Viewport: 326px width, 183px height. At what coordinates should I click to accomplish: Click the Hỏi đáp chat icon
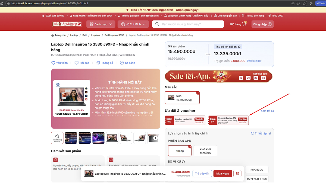coord(77,63)
